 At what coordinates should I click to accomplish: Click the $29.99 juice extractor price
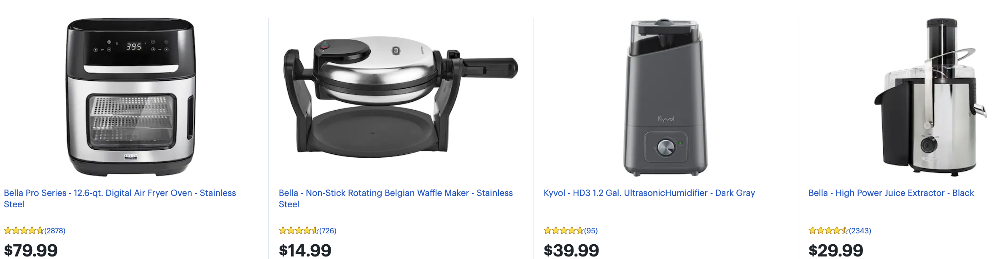(x=835, y=251)
